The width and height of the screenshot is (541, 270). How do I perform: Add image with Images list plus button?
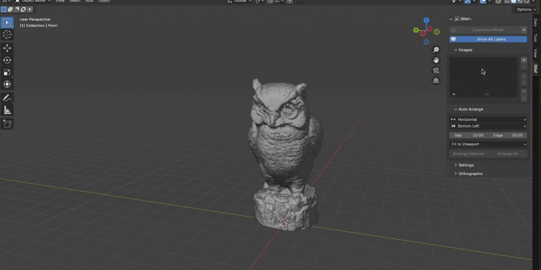tap(524, 60)
